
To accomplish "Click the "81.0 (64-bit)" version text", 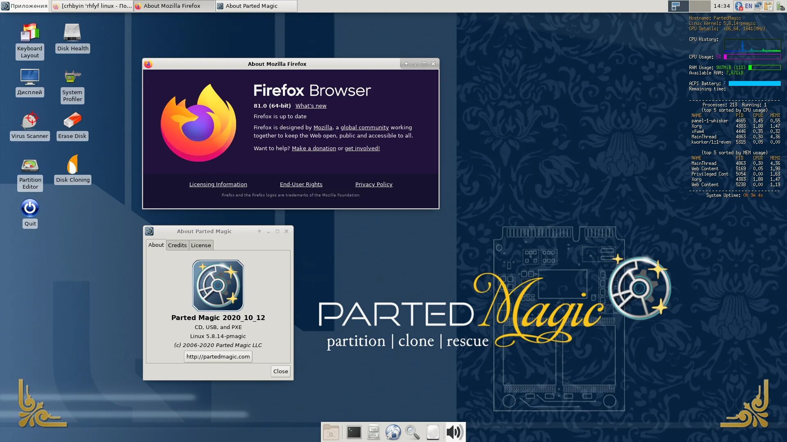I will tap(272, 106).
